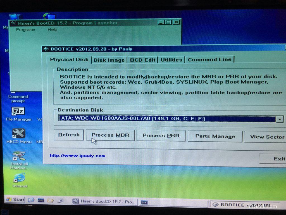The image size is (286, 215).
Task: Click the Hiren's BootCD title bar icon
Action: coord(13,23)
